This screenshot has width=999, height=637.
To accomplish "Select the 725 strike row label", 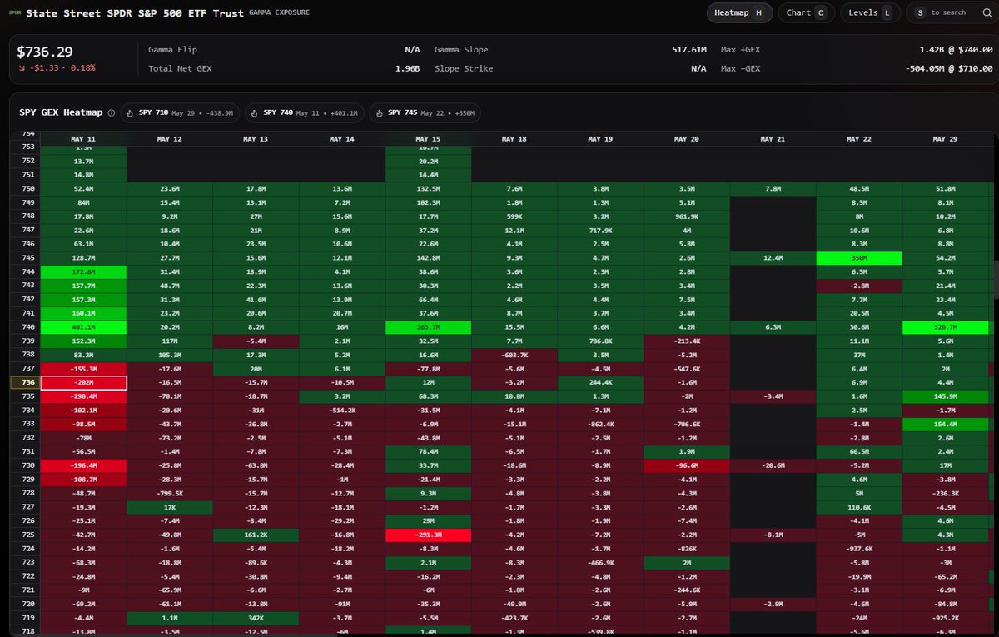I will (x=24, y=535).
